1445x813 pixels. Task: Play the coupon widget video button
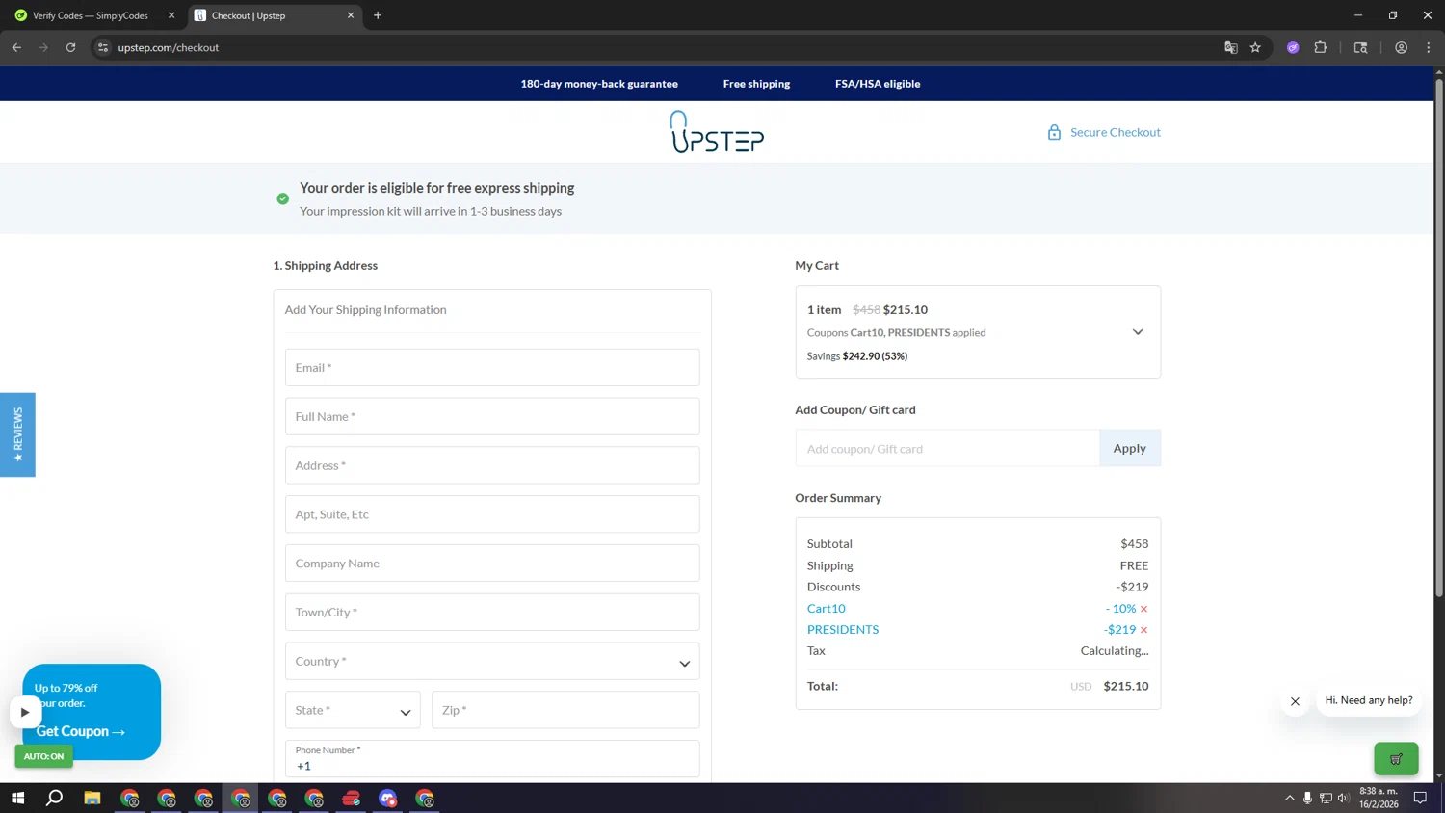(25, 712)
